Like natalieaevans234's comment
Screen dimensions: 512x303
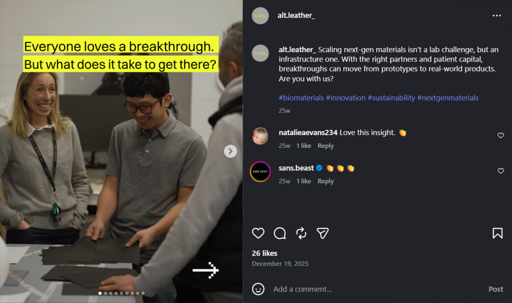click(501, 136)
